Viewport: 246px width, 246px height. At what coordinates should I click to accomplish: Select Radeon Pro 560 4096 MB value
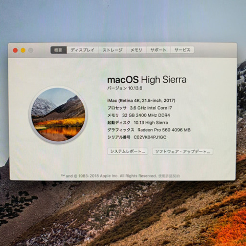pyautogui.click(x=164, y=130)
